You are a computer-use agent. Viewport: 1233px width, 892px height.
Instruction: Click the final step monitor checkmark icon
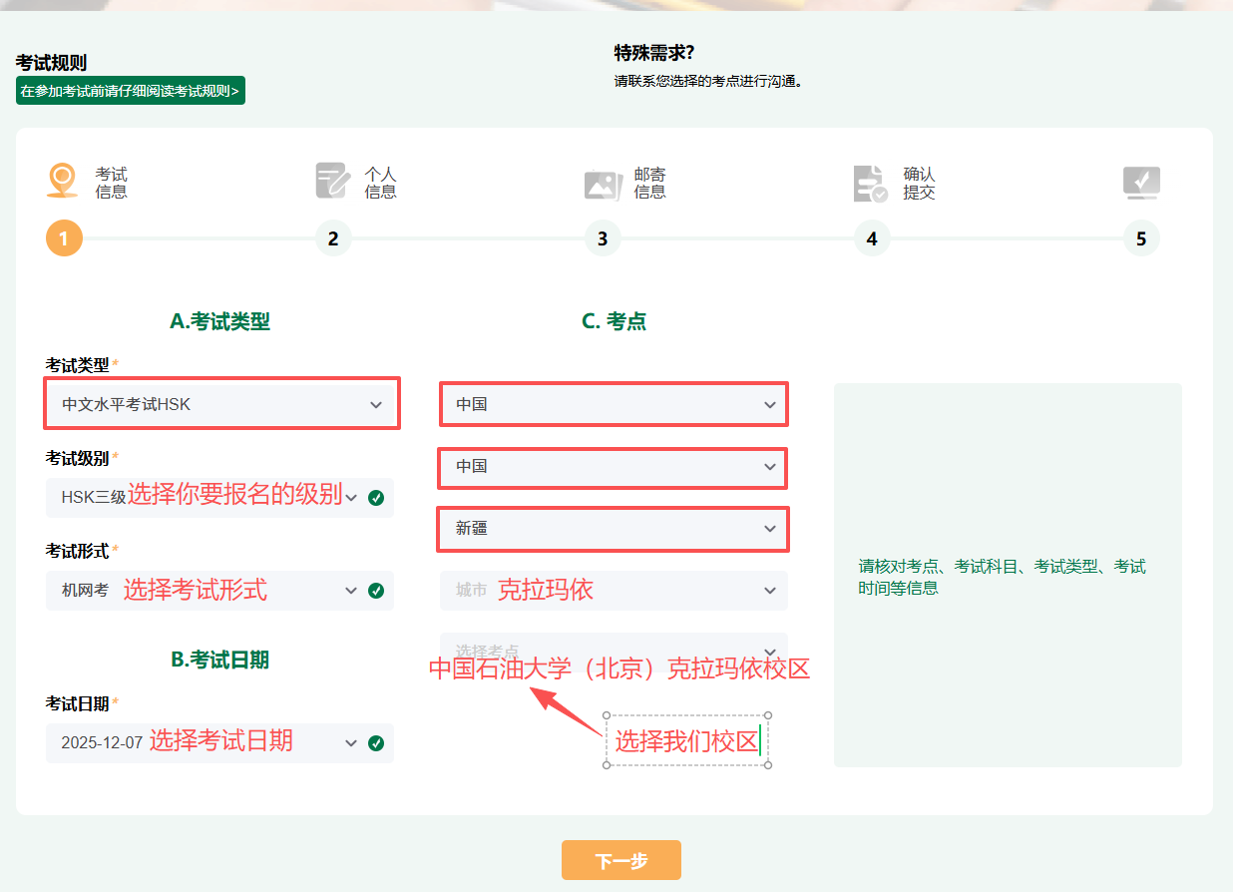[1141, 183]
